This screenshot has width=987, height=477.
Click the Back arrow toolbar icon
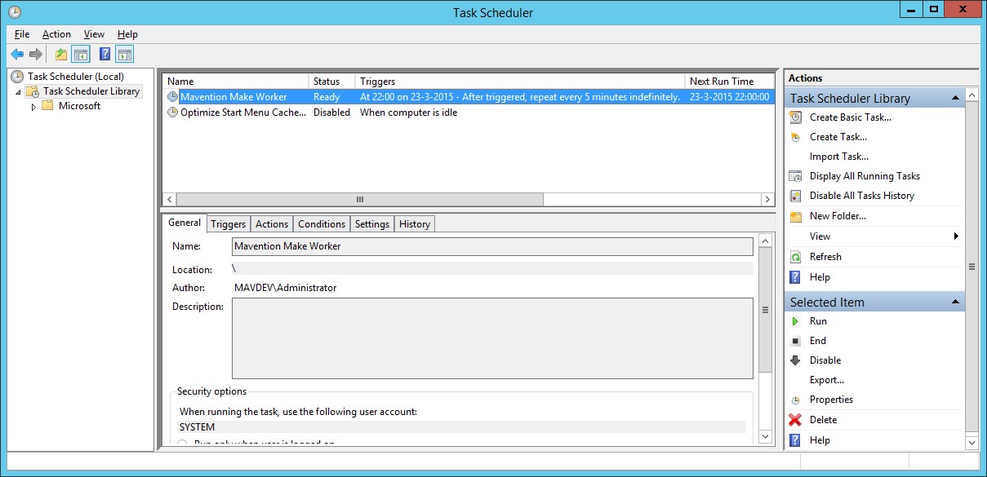pyautogui.click(x=16, y=55)
